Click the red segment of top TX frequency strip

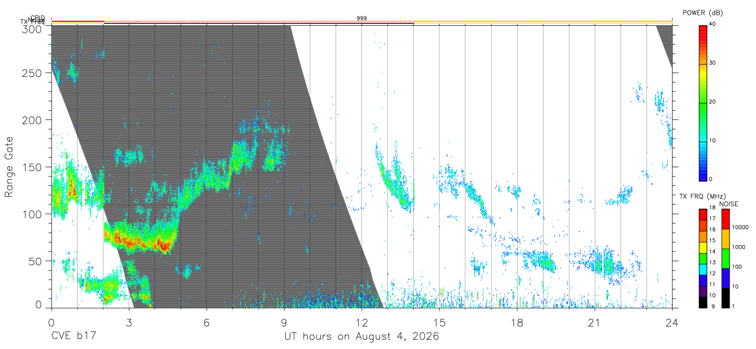tap(78, 21)
